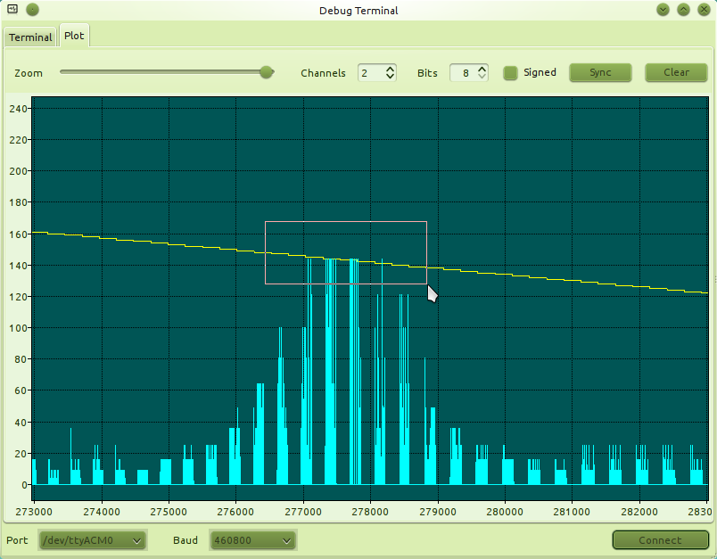Image resolution: width=717 pixels, height=559 pixels.
Task: Click the Channels number field
Action: tap(371, 73)
